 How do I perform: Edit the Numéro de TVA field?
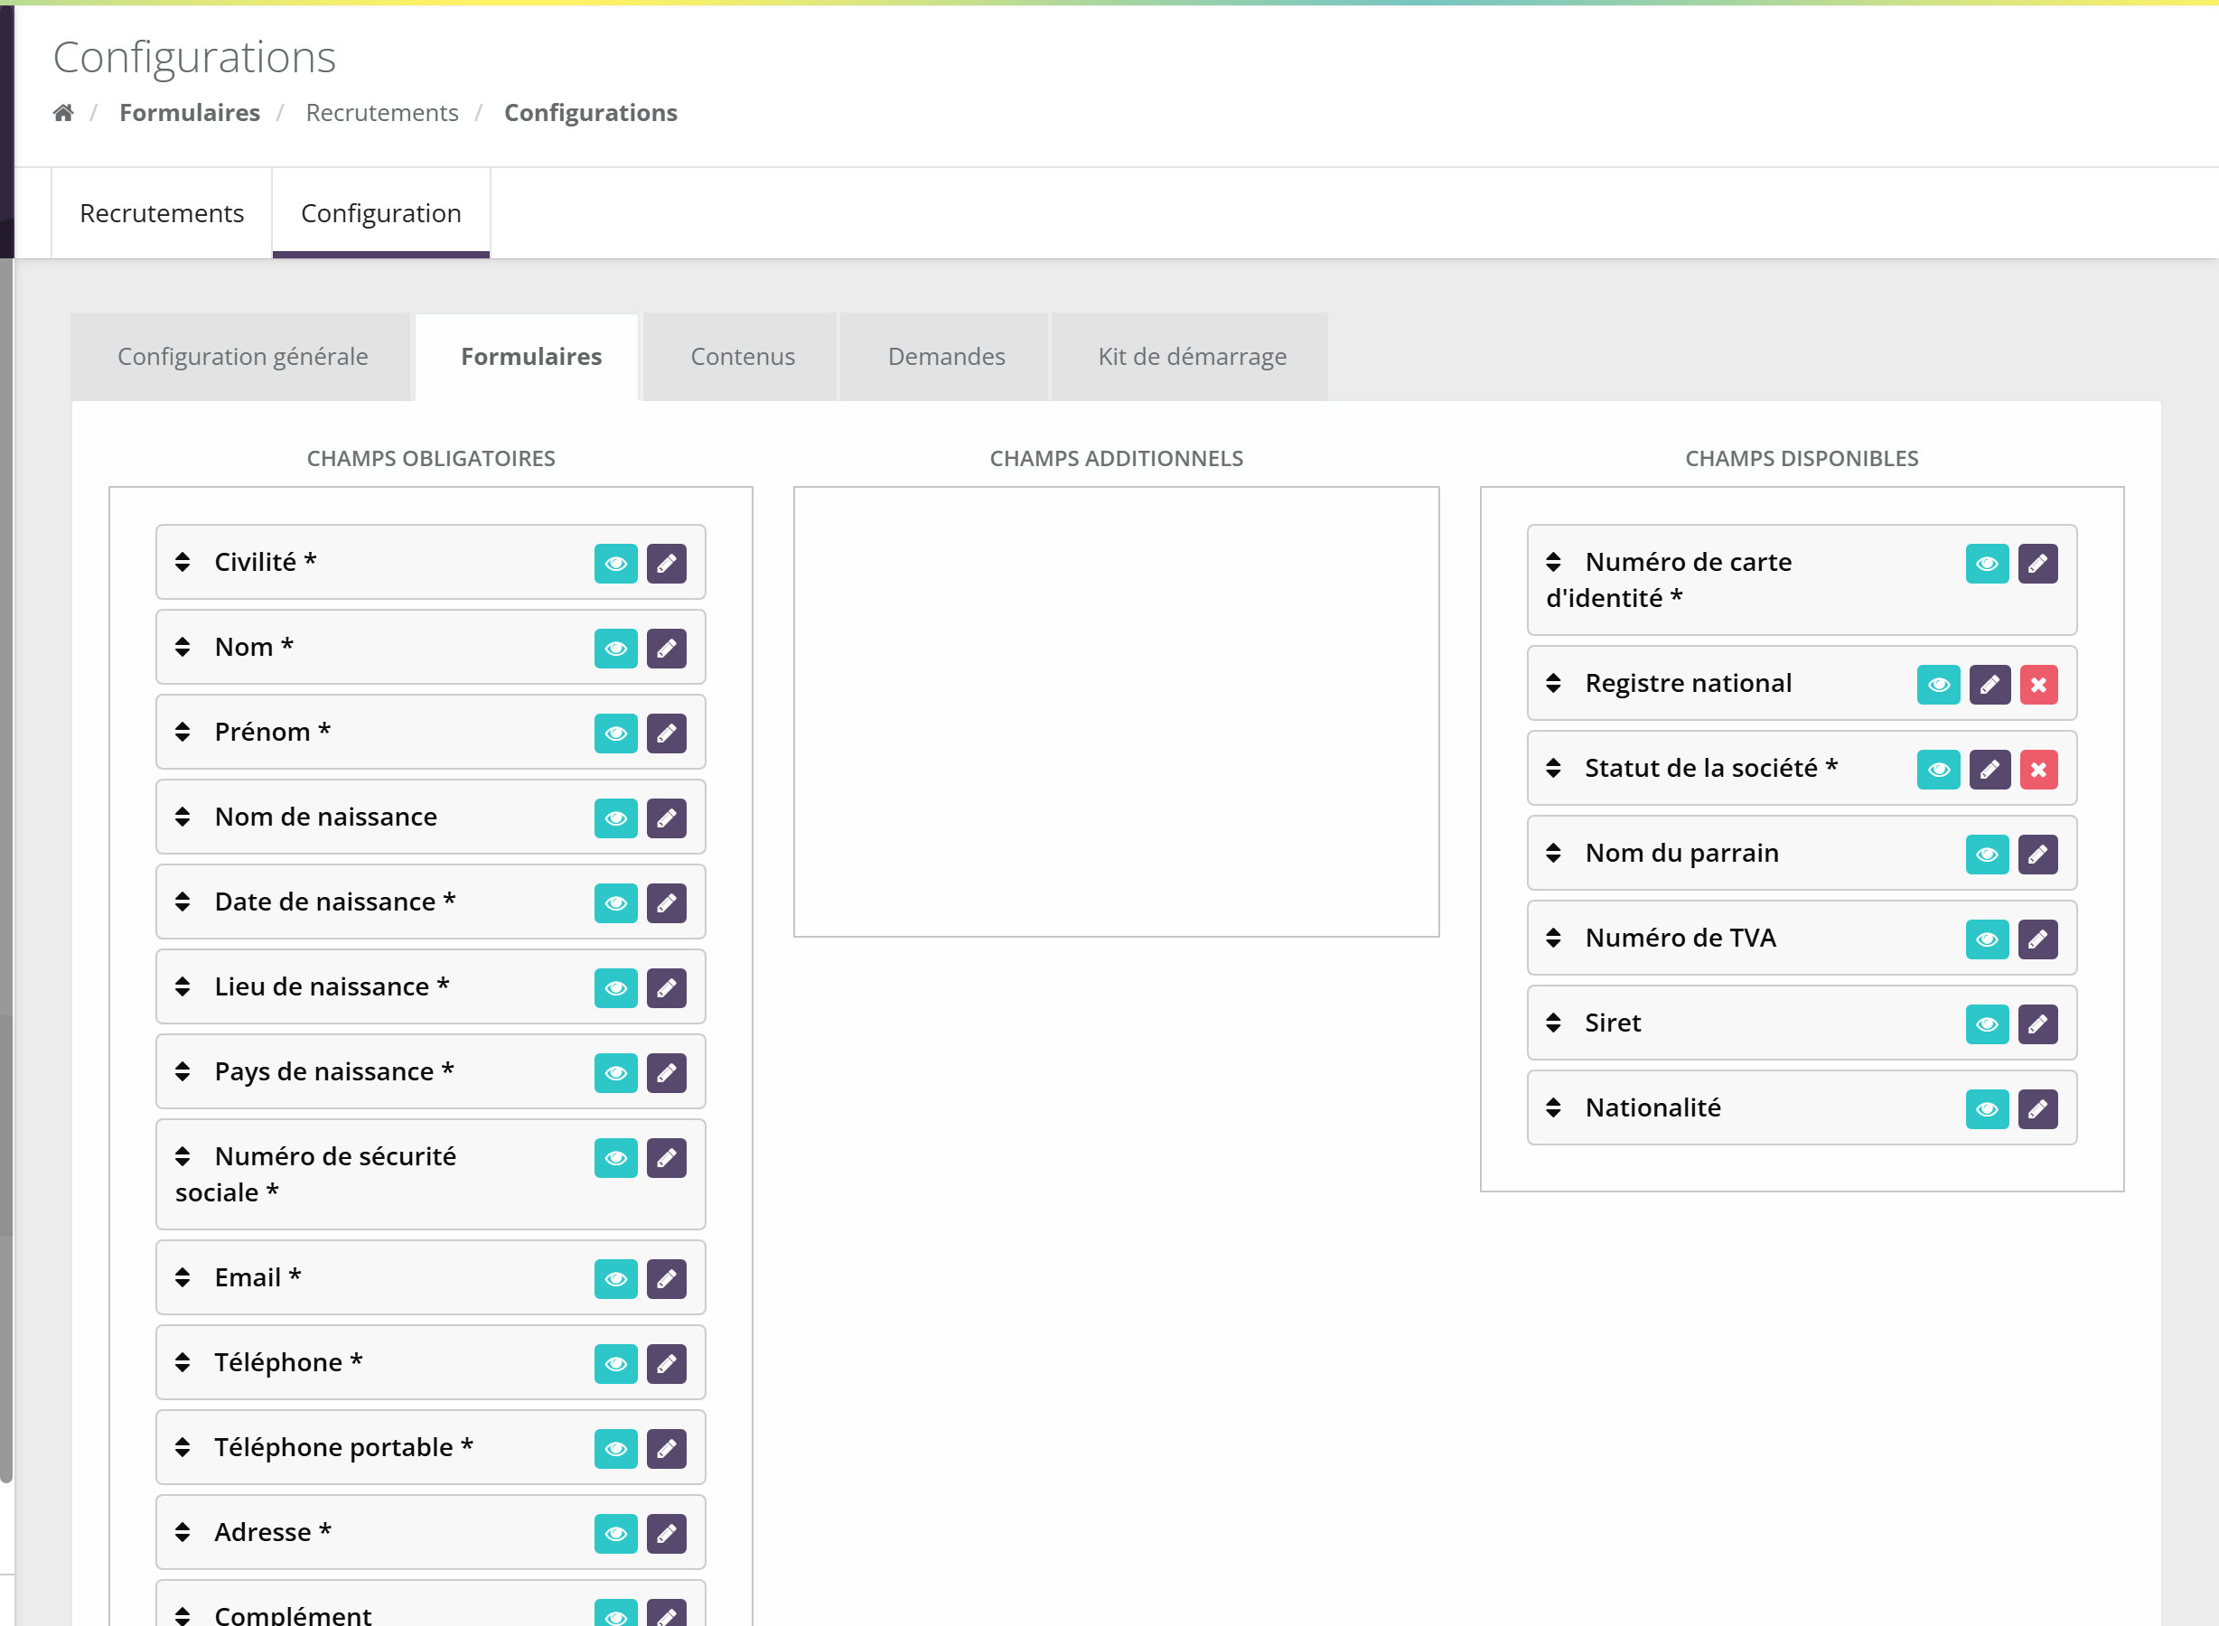(x=2038, y=940)
